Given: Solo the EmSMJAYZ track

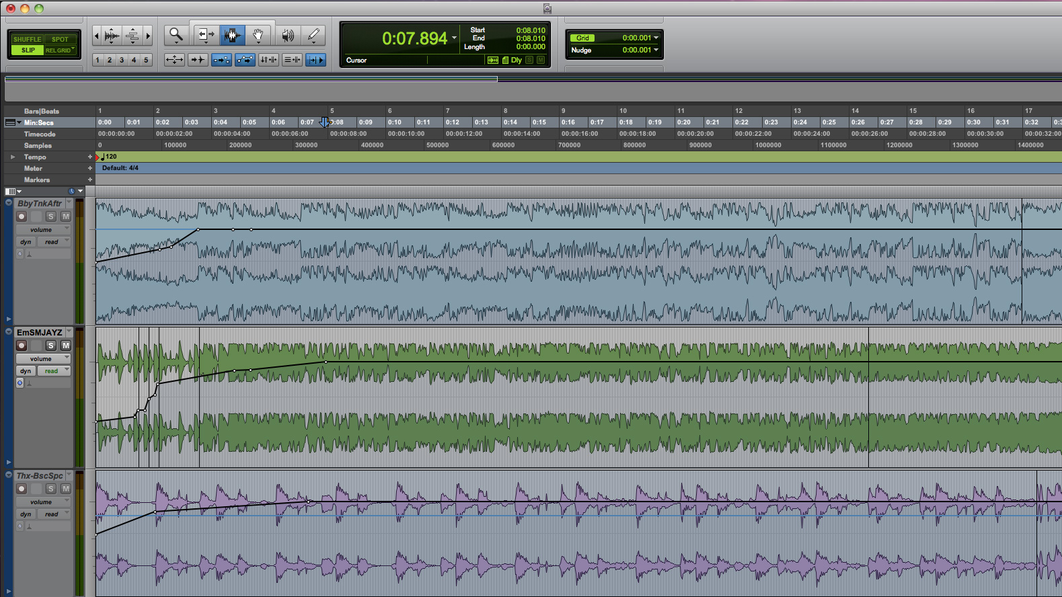Looking at the screenshot, I should pos(51,346).
